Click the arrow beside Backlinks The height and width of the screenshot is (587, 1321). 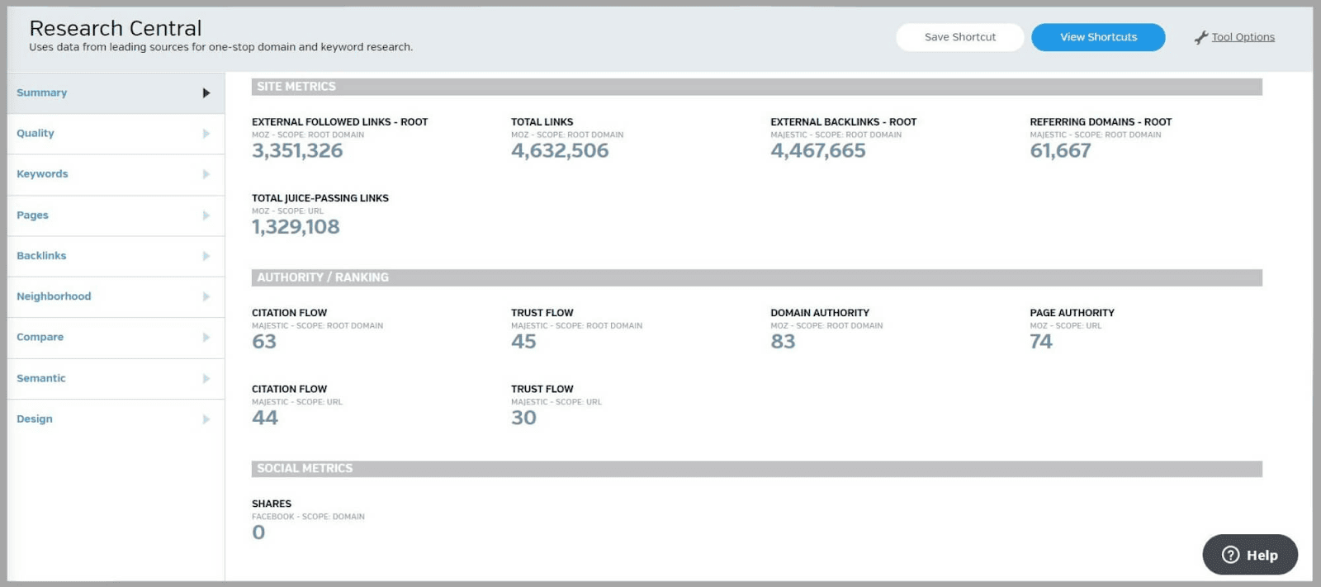click(206, 256)
